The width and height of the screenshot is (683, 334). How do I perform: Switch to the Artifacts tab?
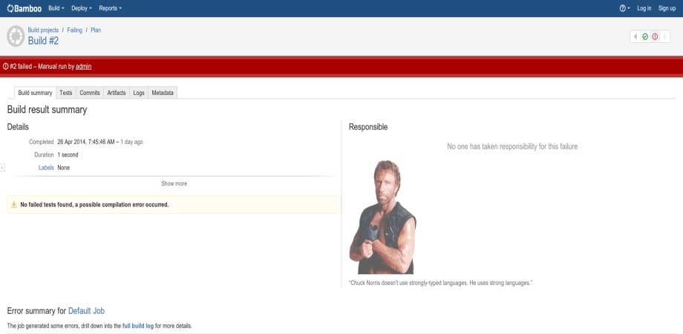coord(117,93)
